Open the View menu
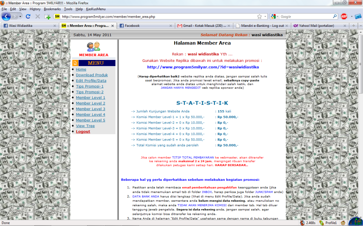363x226 pixels. pyautogui.click(x=23, y=9)
